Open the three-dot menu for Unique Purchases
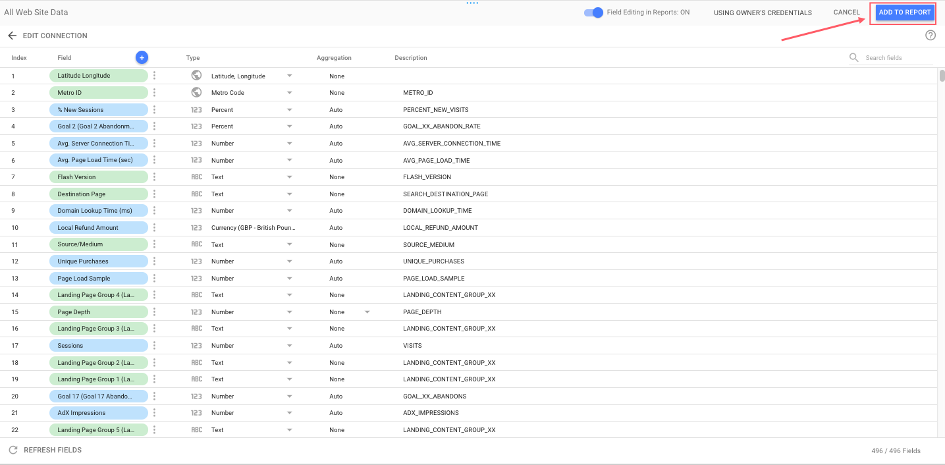The height and width of the screenshot is (465, 945). (x=154, y=261)
